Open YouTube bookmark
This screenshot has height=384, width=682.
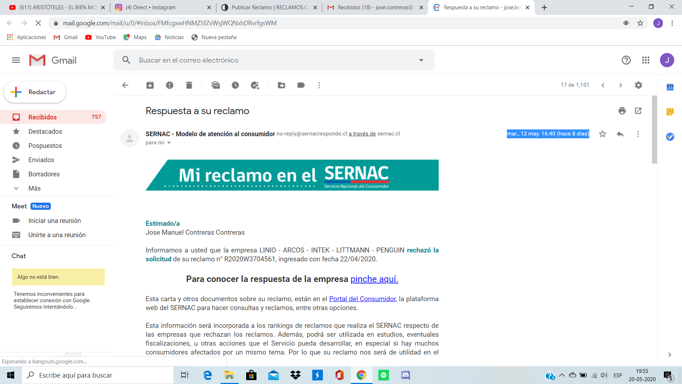[x=101, y=37]
